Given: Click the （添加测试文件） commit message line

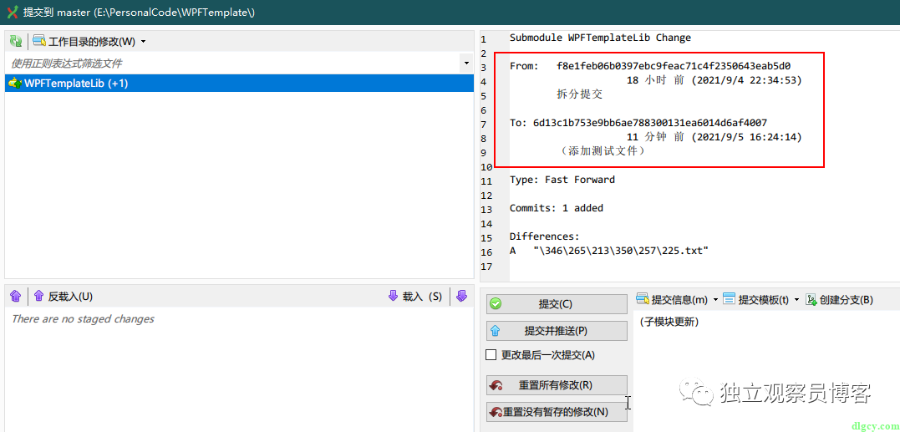Looking at the screenshot, I should [603, 151].
